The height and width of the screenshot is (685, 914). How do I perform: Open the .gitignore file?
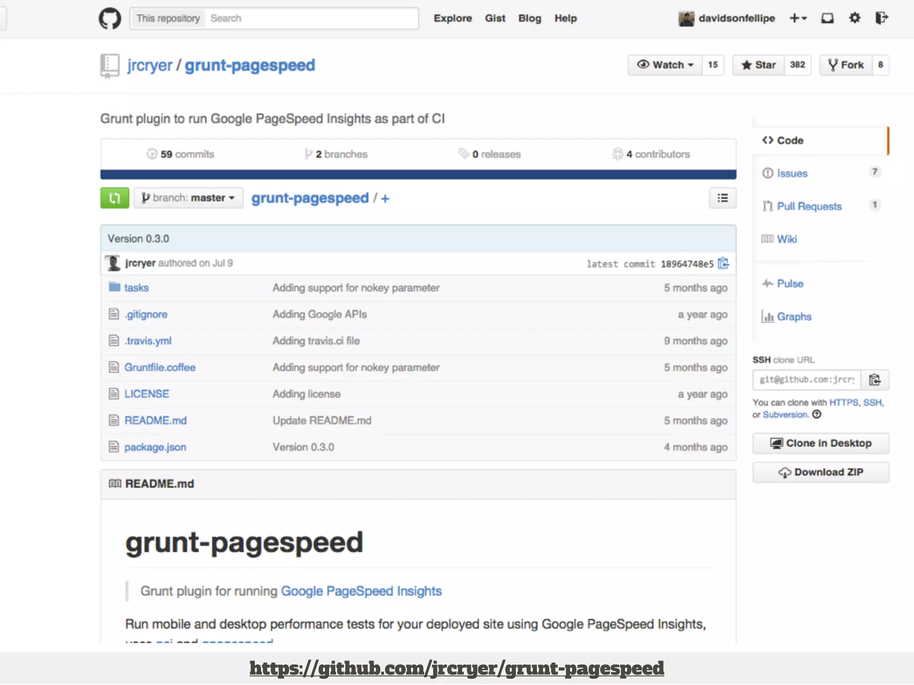(146, 314)
